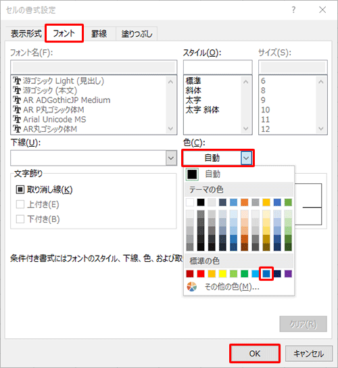Pick black theme color swatch

[201, 202]
